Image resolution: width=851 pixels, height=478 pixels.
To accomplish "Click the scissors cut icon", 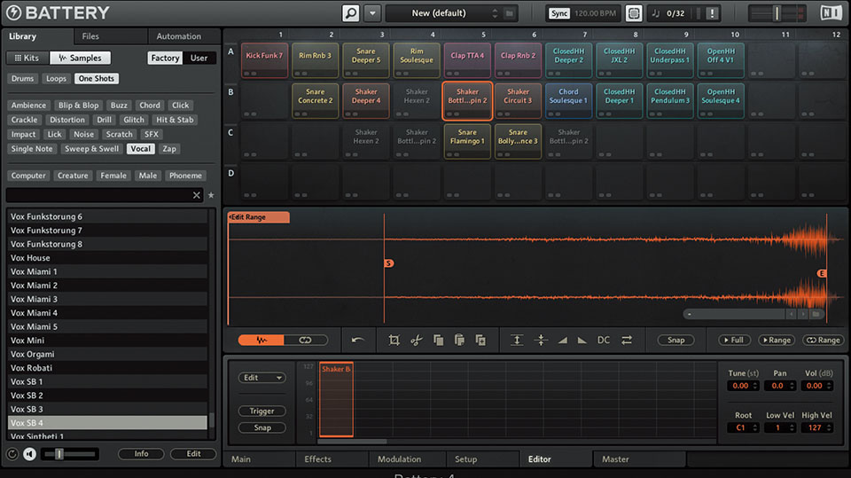I will pyautogui.click(x=417, y=340).
